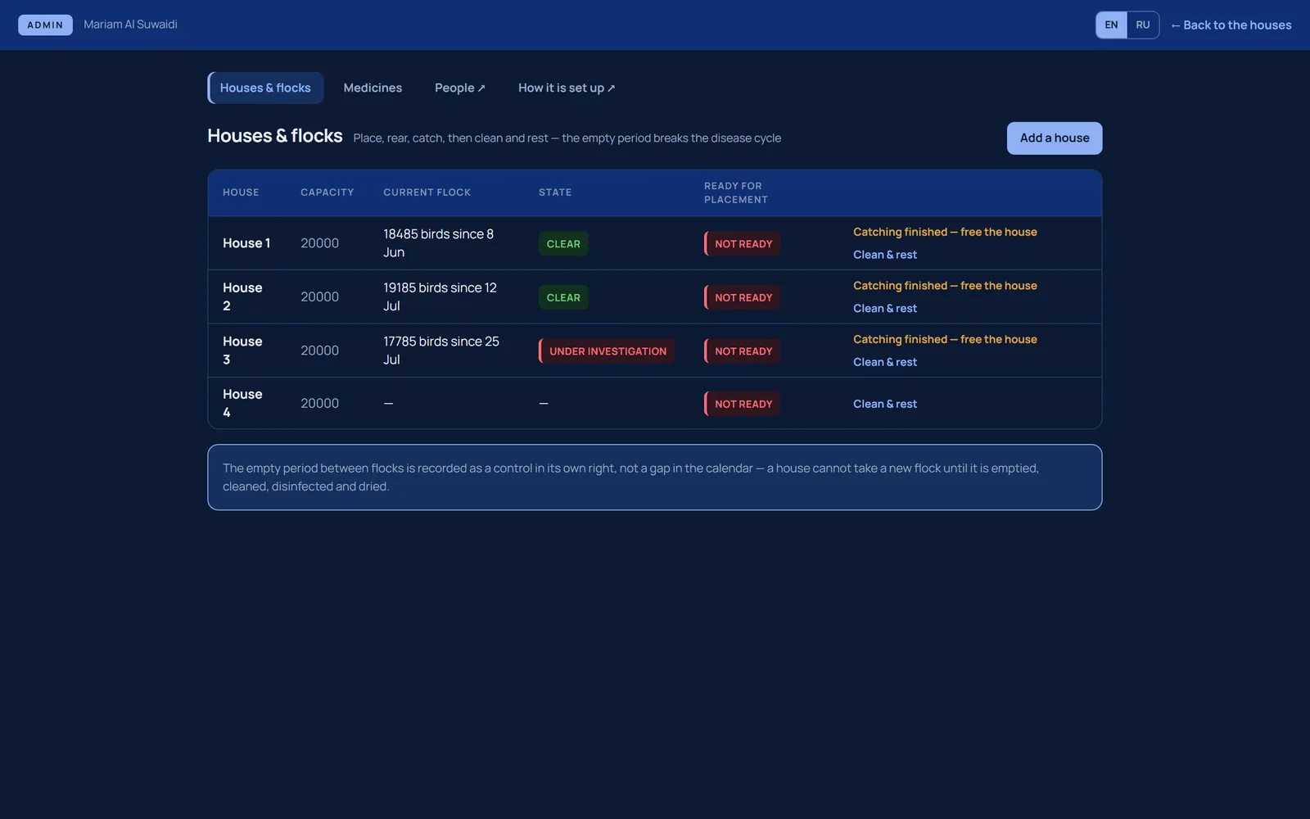Start Clean & rest for House 1

(884, 255)
